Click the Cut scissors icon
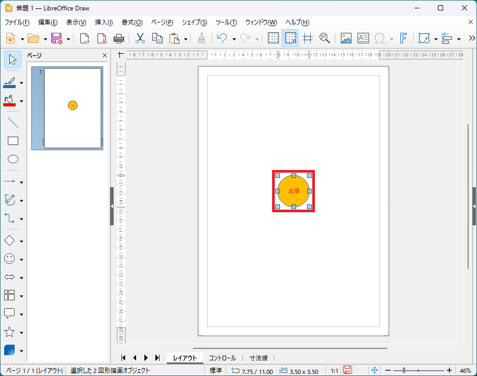The height and width of the screenshot is (376, 477). [x=140, y=38]
